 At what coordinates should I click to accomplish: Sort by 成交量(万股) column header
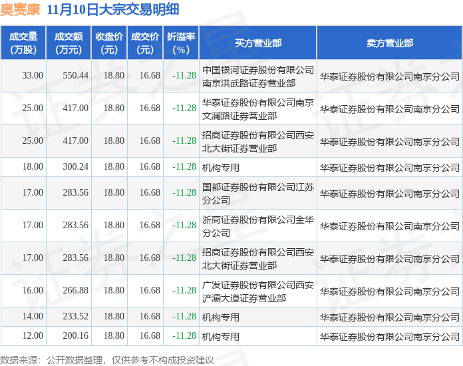tap(23, 43)
